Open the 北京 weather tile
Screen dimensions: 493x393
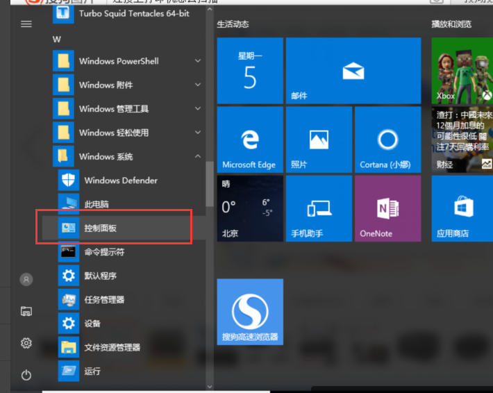pos(250,208)
